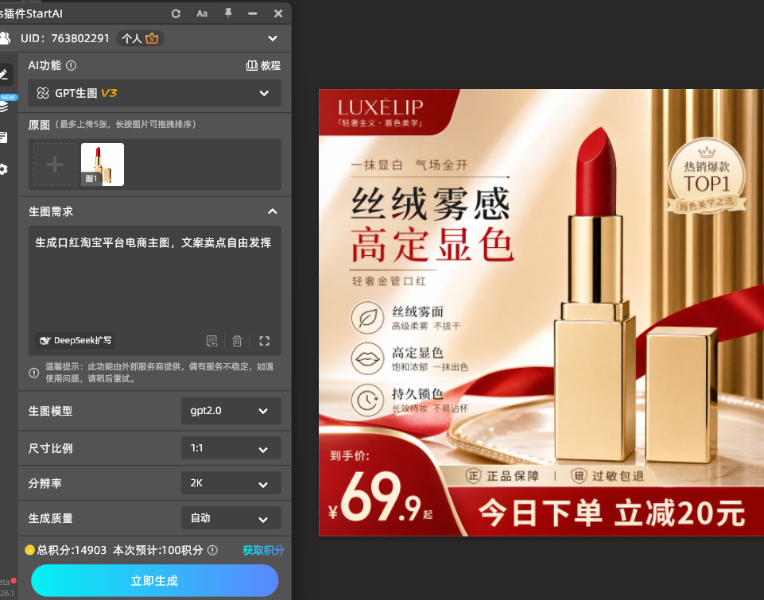Pin the StartAI plugin panel

pyautogui.click(x=228, y=14)
